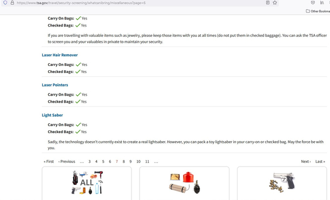Jump to results page 3

89,162
